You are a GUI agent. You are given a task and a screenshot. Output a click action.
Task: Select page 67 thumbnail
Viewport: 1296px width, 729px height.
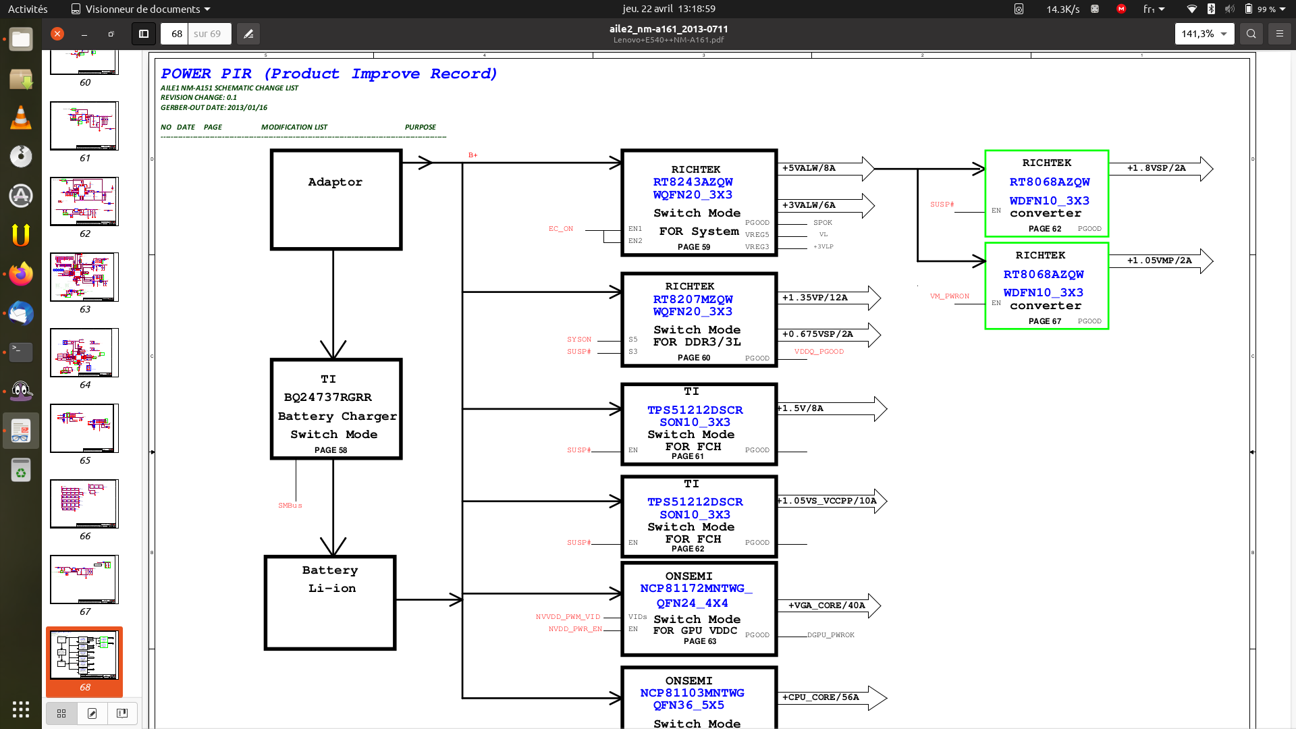[84, 579]
